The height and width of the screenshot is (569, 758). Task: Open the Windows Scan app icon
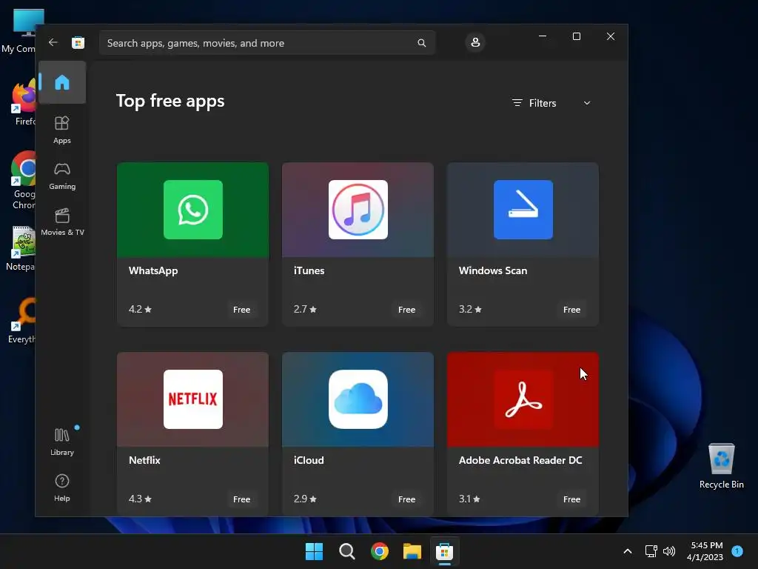coord(523,210)
